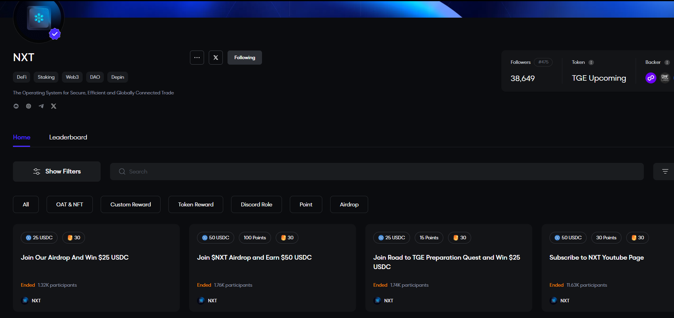Click the small X icon under description

click(54, 106)
